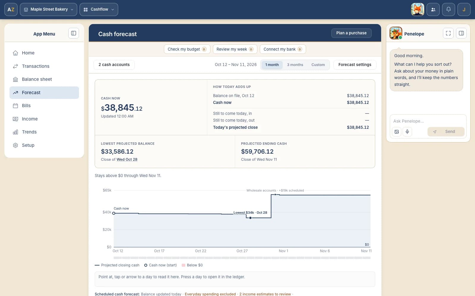Focus the Ask Penelope input field
The width and height of the screenshot is (475, 296).
[x=428, y=121]
